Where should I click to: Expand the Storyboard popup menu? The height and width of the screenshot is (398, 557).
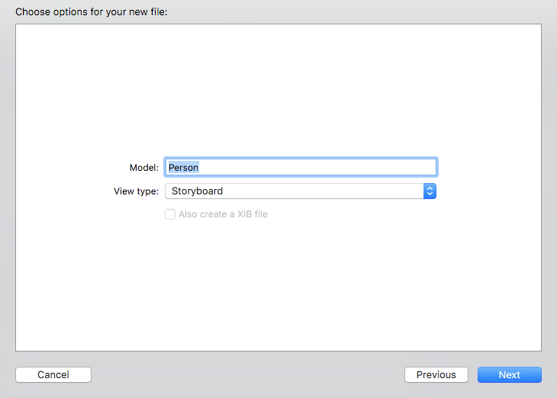point(300,191)
